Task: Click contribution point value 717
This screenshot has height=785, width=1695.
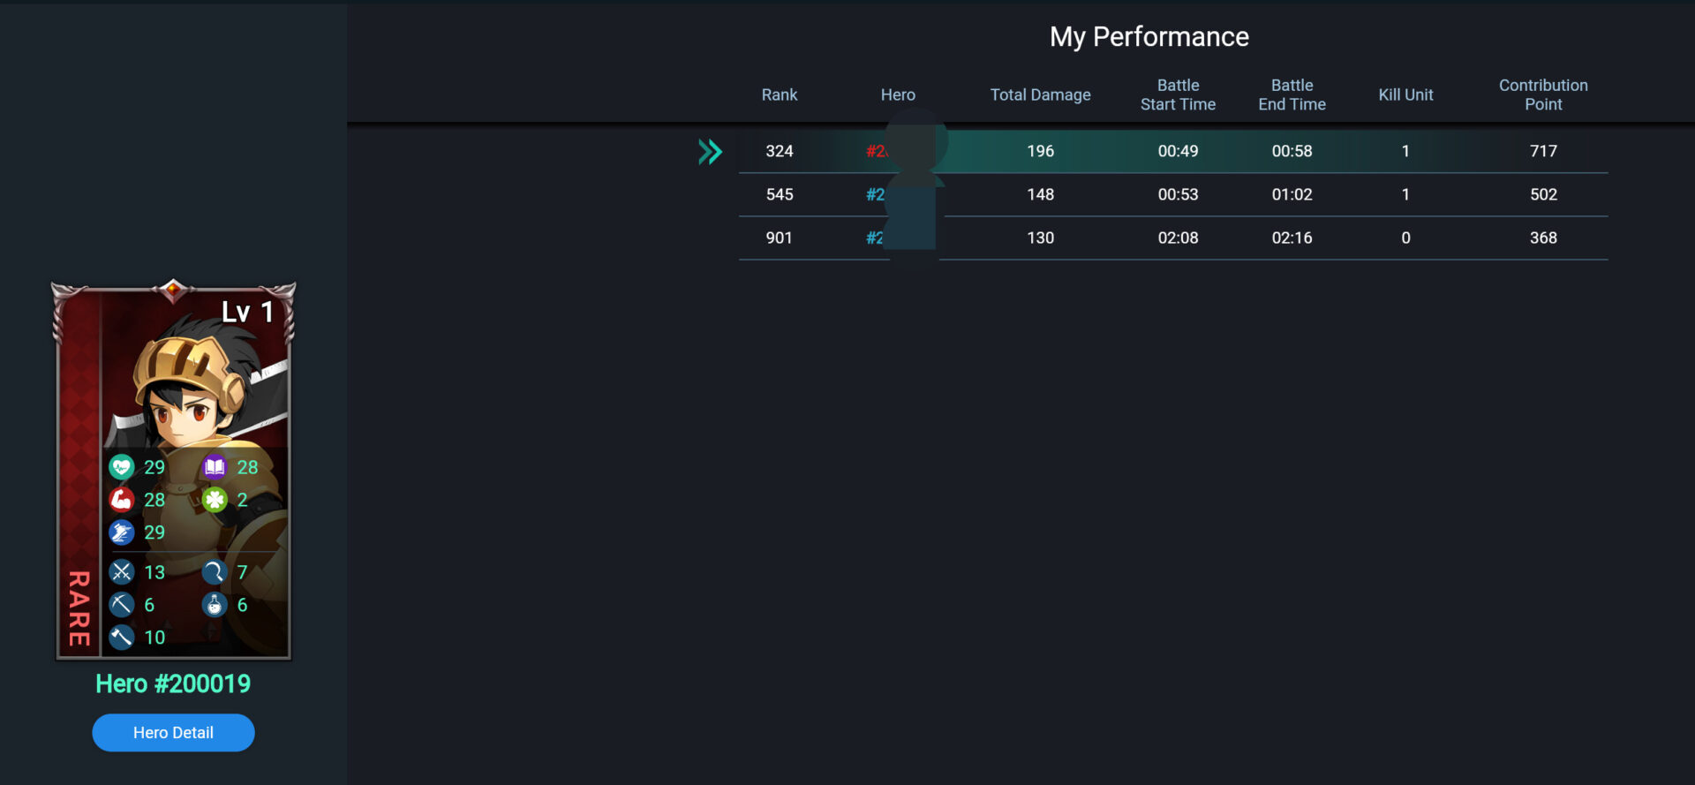Action: point(1543,151)
